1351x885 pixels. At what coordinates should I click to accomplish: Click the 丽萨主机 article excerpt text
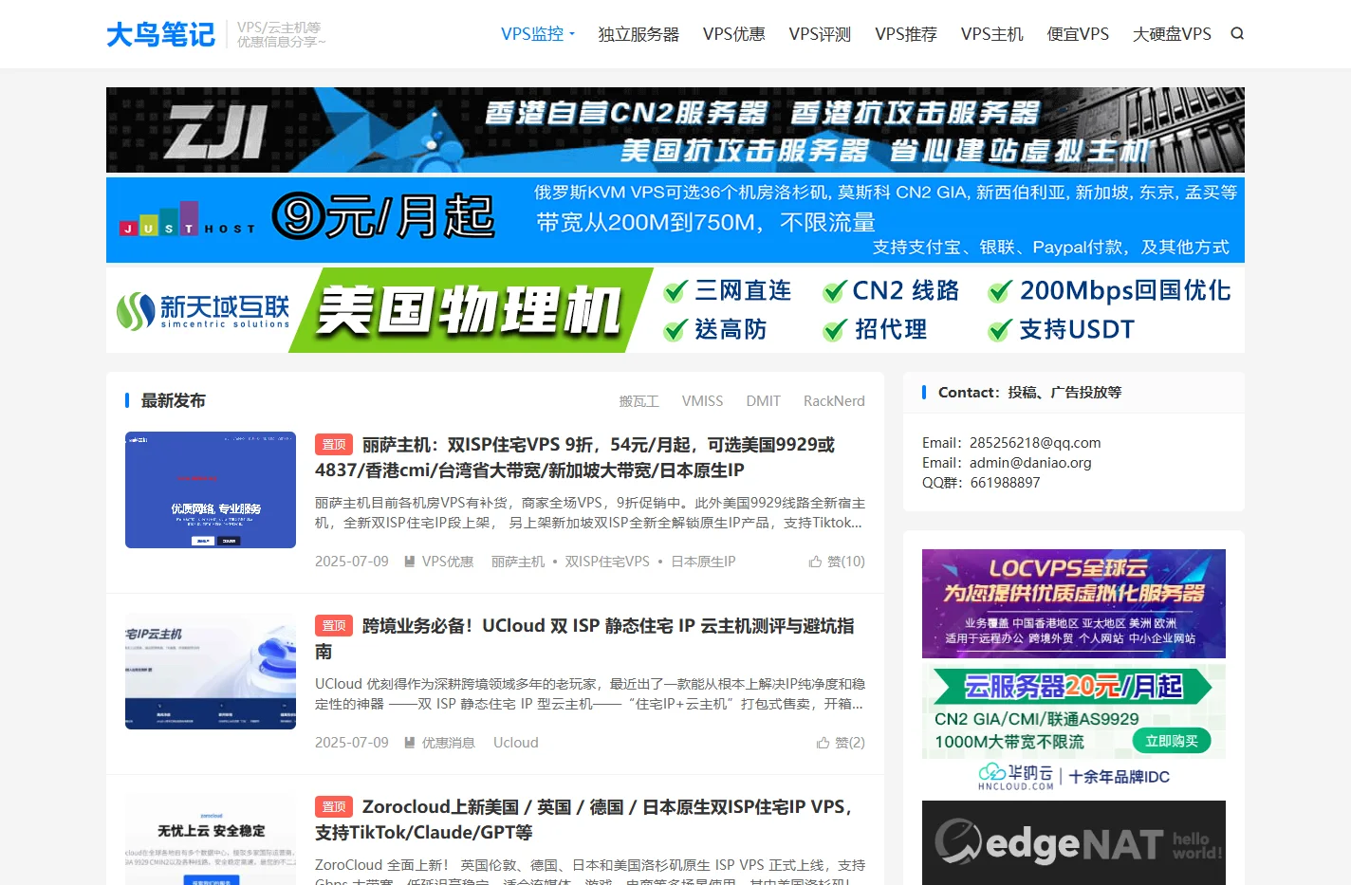[x=590, y=513]
